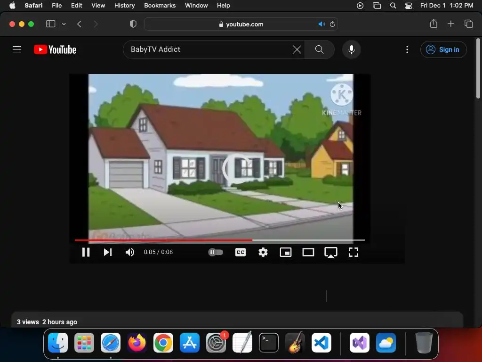The width and height of the screenshot is (482, 362).
Task: Expand the sidebar tab group dropdown
Action: click(x=64, y=24)
